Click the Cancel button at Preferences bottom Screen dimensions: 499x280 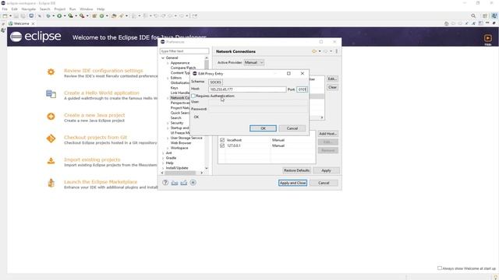[x=324, y=183]
